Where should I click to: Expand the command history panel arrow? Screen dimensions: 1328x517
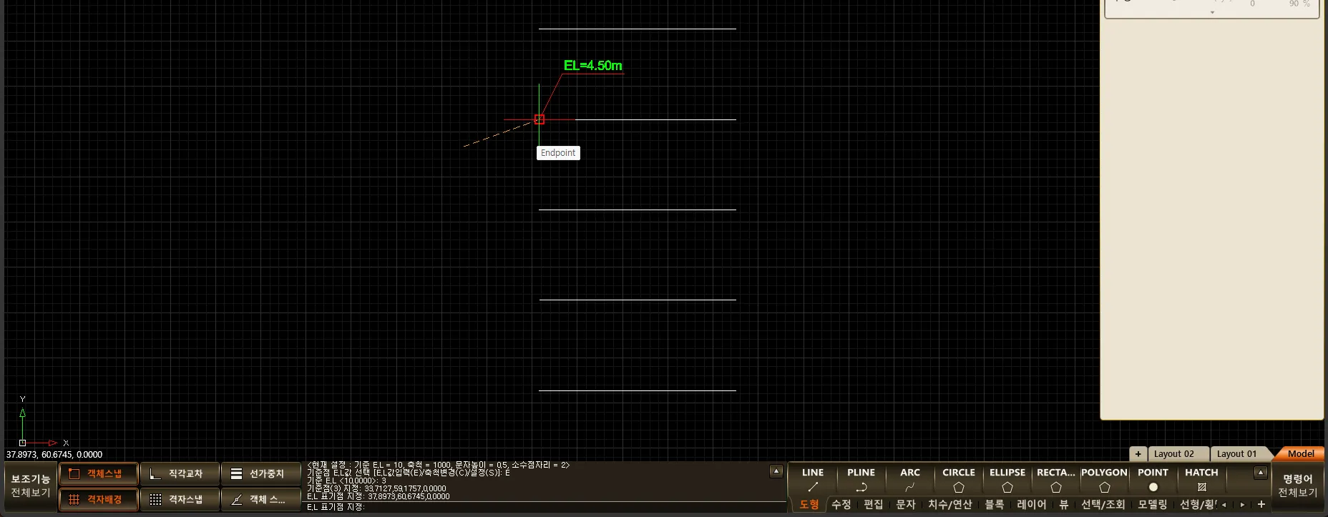[776, 471]
